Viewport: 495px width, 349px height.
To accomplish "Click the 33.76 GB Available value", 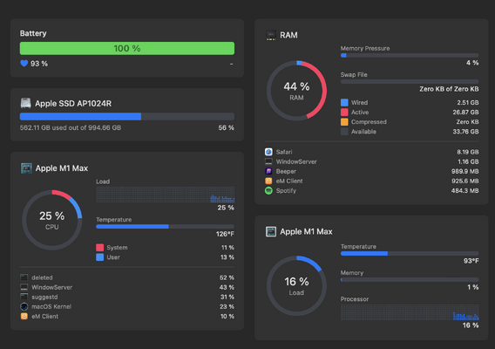I will [465, 132].
